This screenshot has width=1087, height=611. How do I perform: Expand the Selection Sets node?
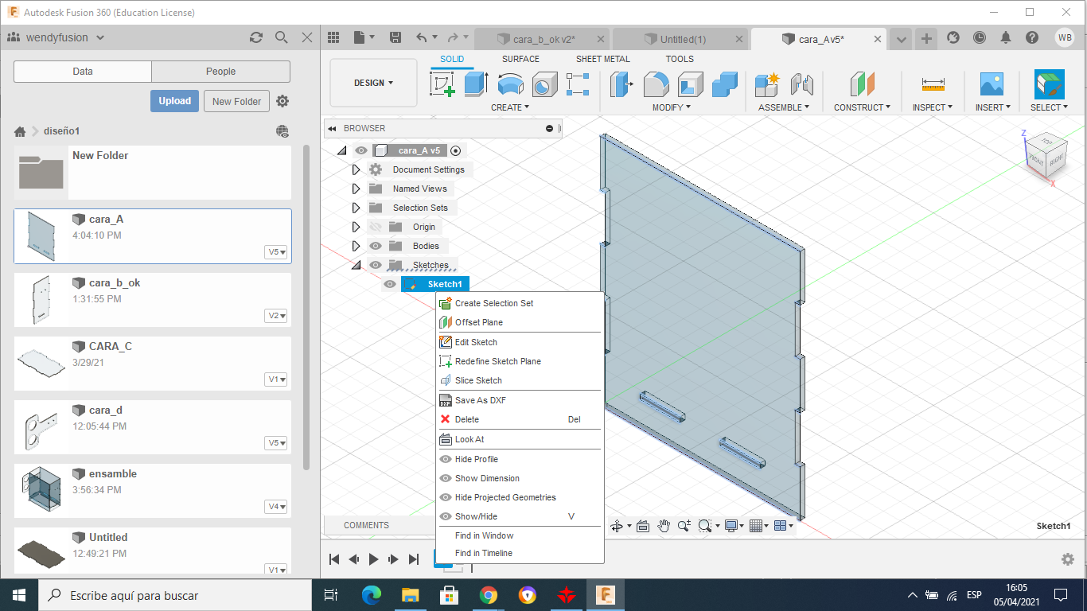(356, 208)
